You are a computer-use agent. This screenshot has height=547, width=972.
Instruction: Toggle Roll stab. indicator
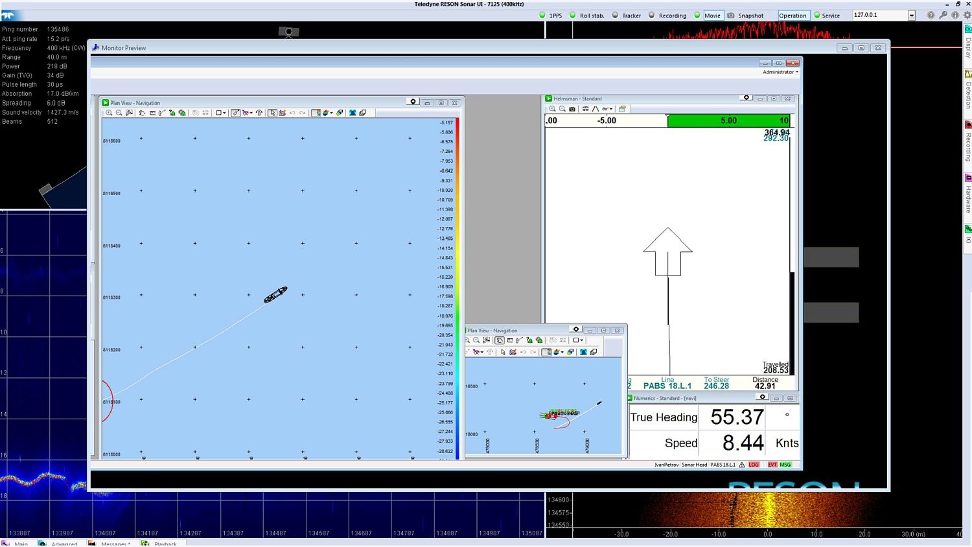coord(572,16)
